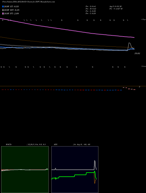Click the '(14 day) 0, +60, -60' ADX values
Image resolution: width=146 pixels, height=193 pixels.
[81, 144]
